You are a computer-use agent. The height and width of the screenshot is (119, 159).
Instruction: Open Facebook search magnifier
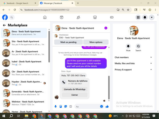point(12,17)
